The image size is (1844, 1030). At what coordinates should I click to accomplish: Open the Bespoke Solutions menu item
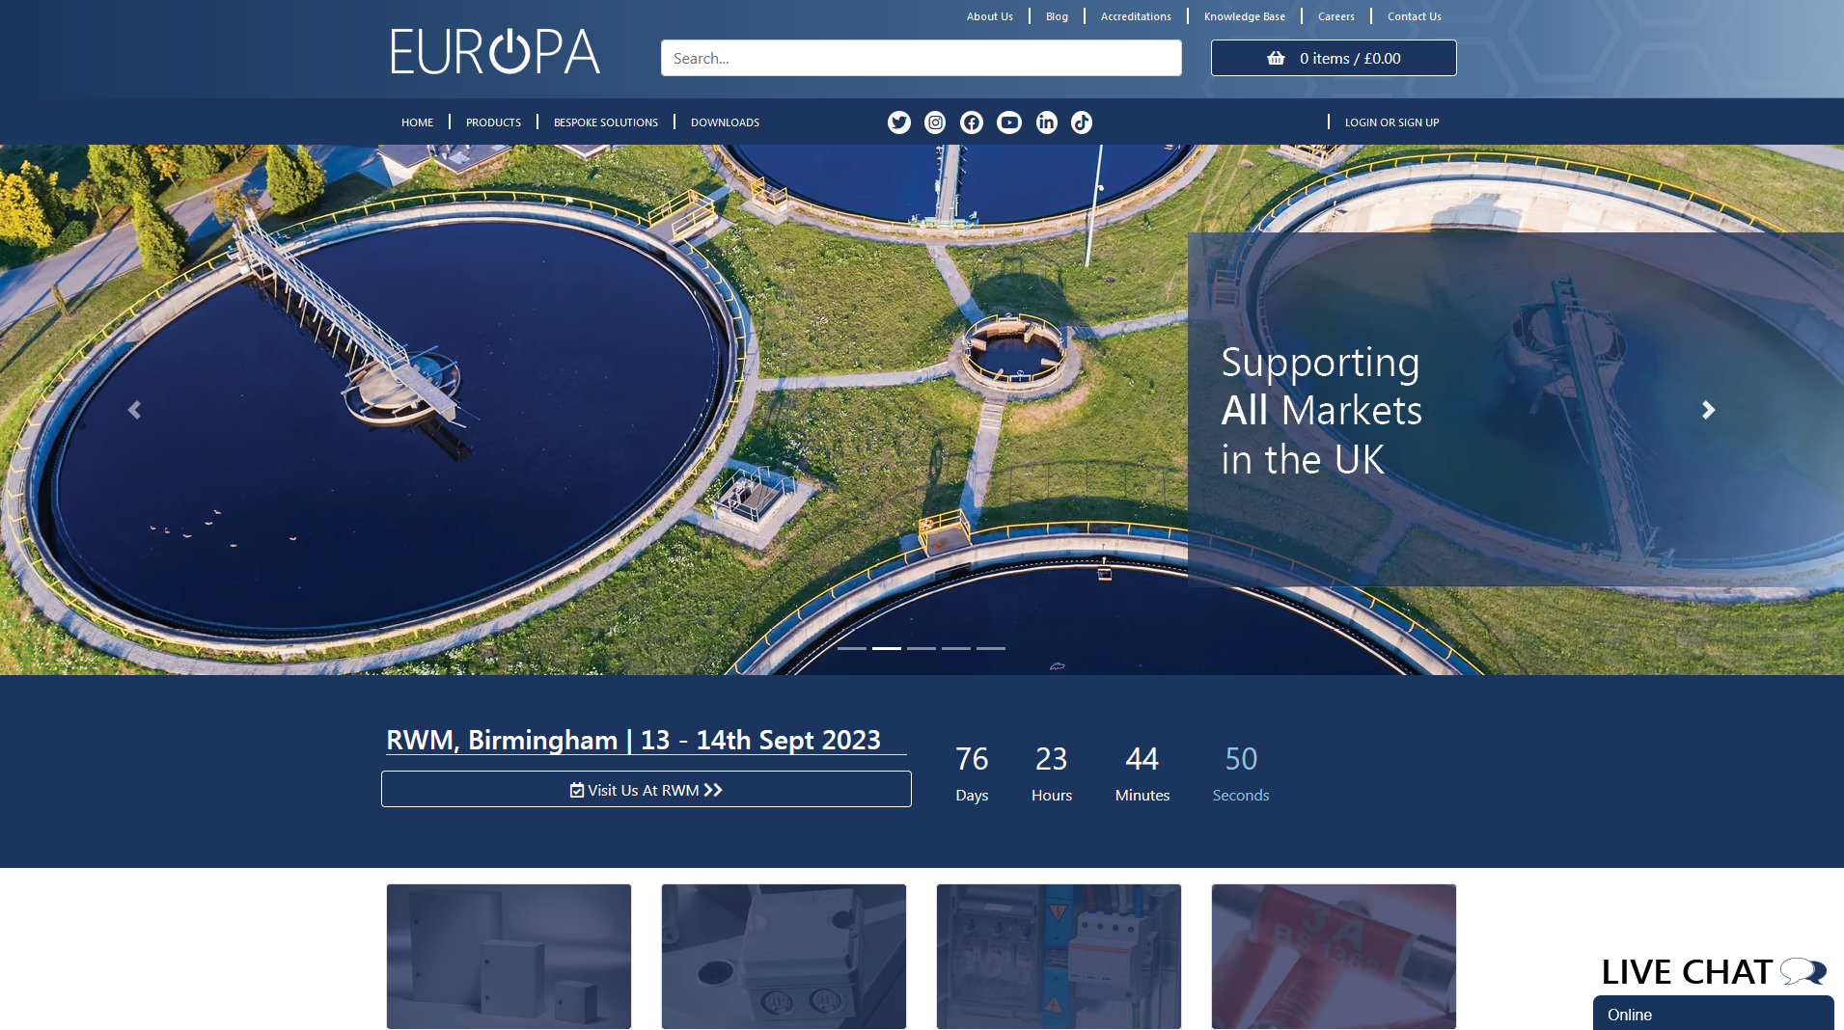coord(605,122)
